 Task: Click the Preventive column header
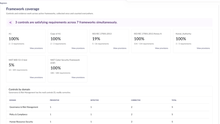pos(55,100)
